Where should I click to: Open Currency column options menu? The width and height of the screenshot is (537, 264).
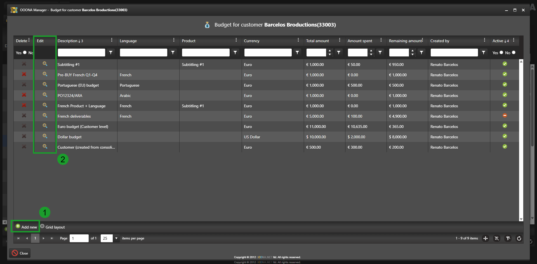pyautogui.click(x=298, y=40)
